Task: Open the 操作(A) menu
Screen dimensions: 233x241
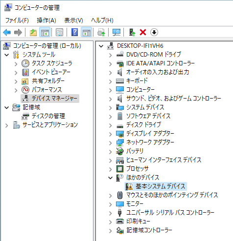Action: (x=47, y=20)
